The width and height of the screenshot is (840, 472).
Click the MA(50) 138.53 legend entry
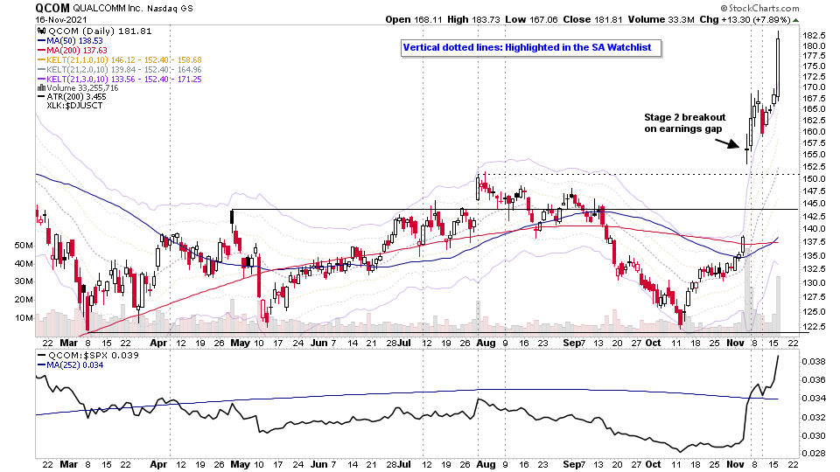click(x=70, y=41)
